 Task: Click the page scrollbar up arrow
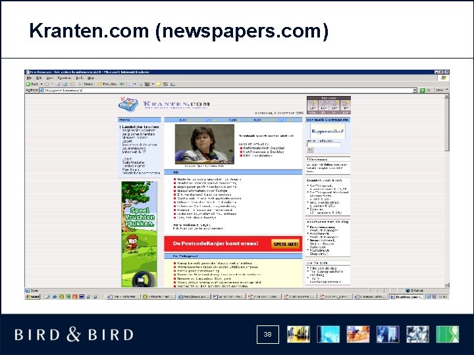click(447, 96)
